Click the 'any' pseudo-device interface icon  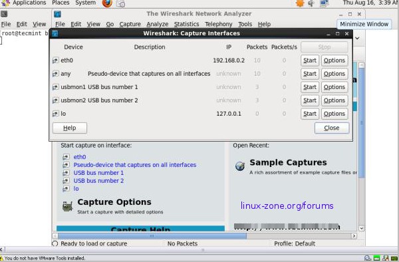55,74
